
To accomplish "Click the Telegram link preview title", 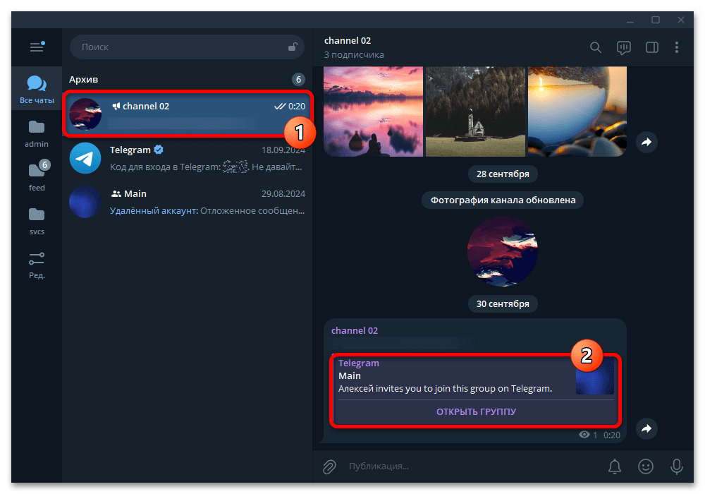I will coord(358,363).
